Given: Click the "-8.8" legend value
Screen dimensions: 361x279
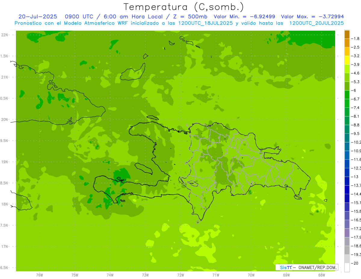Looking at the screenshot, I should [355, 125].
